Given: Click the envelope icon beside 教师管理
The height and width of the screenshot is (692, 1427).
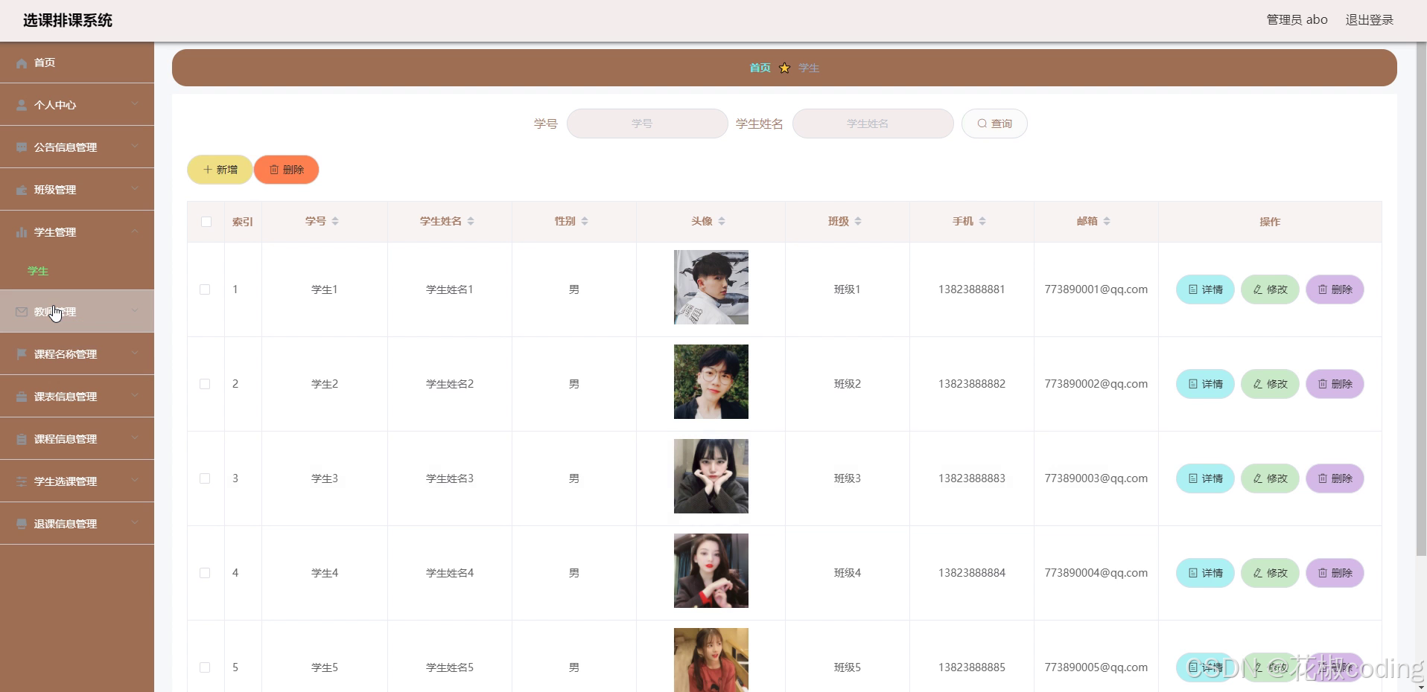Looking at the screenshot, I should (22, 312).
